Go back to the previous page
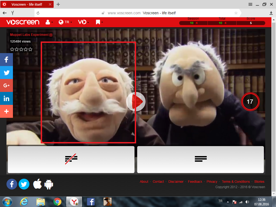The image size is (276, 207). tap(5, 13)
